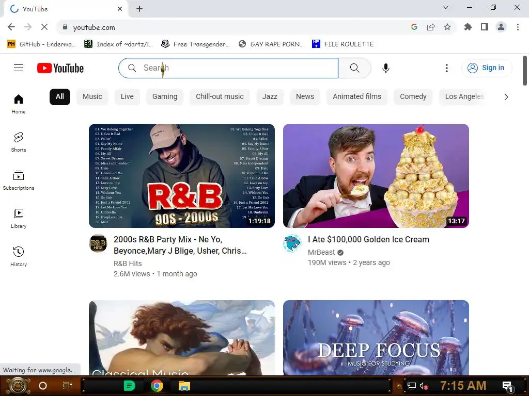The image size is (529, 396).
Task: Select the Comedy filter chip
Action: pyautogui.click(x=413, y=96)
